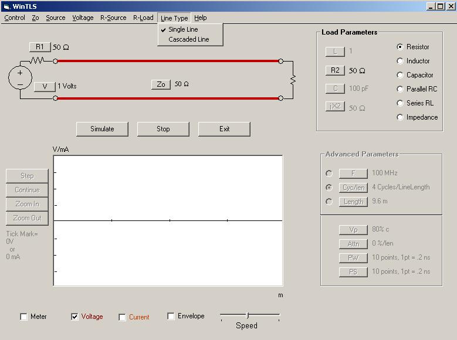457x340 pixels.
Task: Open the Zo menu
Action: (35, 18)
